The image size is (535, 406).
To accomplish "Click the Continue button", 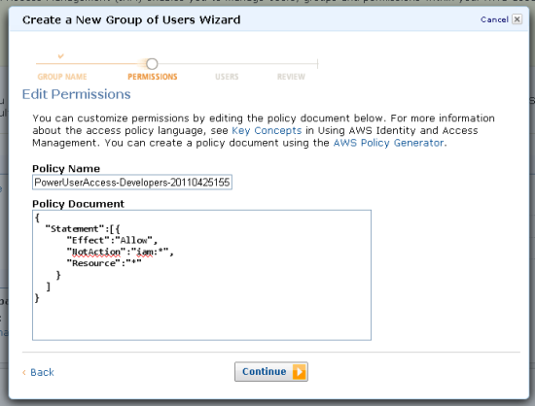I will coord(271,372).
